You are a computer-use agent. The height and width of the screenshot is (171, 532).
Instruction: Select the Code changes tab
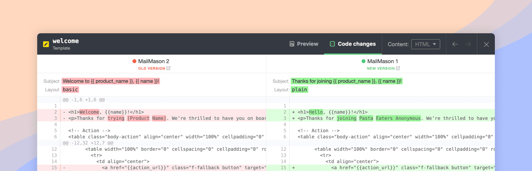point(353,44)
